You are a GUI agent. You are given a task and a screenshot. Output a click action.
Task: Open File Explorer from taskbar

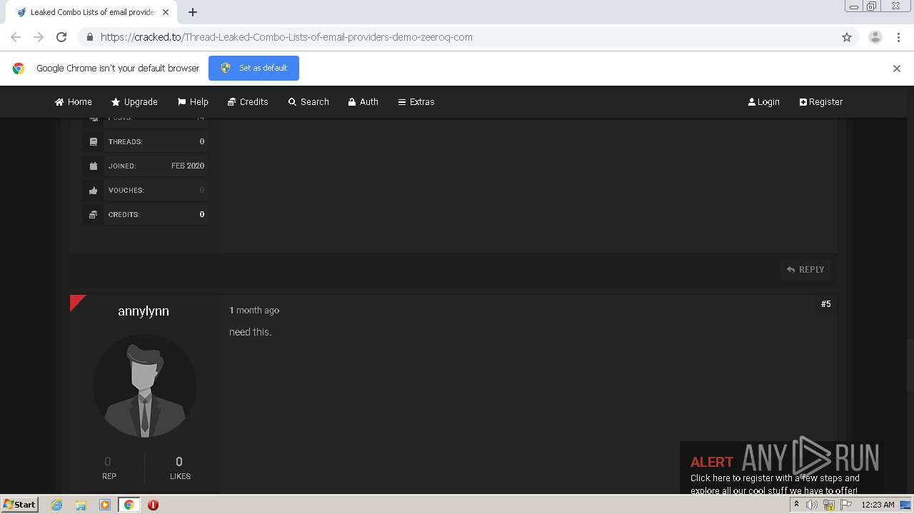point(81,505)
